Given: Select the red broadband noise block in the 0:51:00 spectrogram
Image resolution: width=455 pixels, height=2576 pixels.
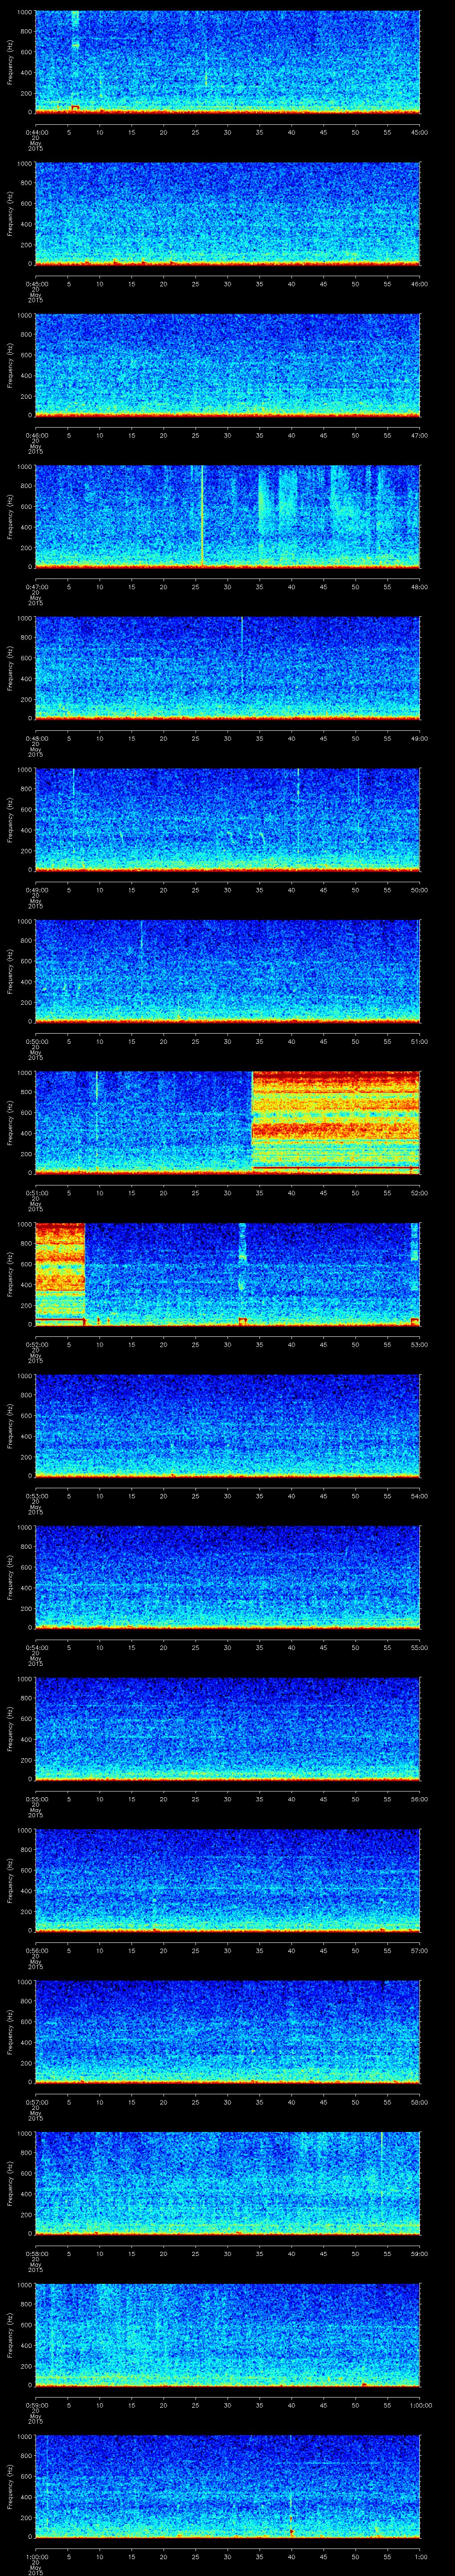Looking at the screenshot, I should pos(335,1121).
